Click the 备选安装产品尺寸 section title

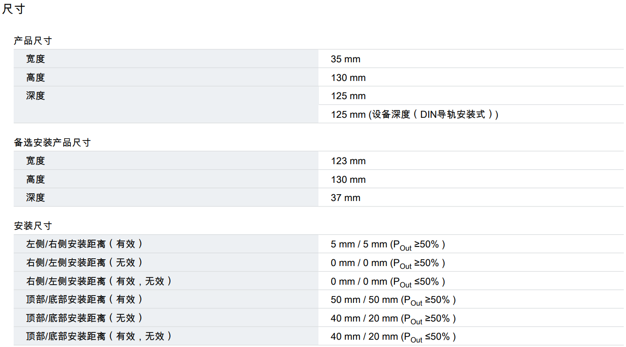pos(52,143)
